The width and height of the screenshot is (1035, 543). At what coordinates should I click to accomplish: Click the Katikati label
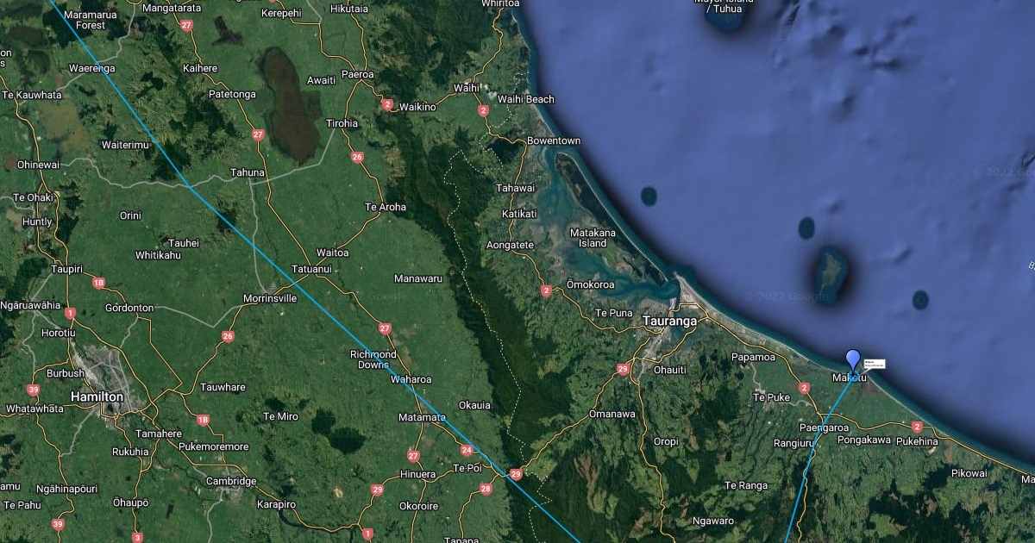[x=519, y=214]
